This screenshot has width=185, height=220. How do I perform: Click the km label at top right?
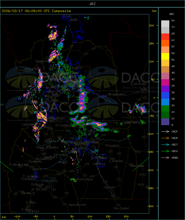click(154, 11)
